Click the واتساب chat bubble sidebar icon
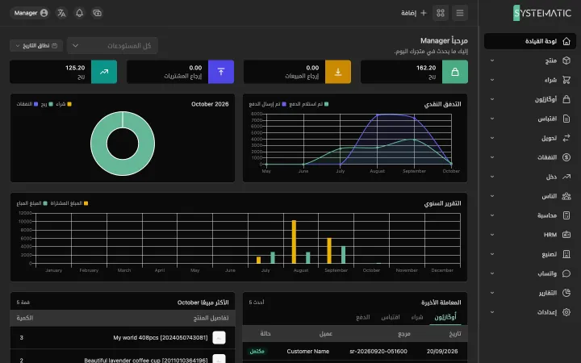The image size is (581, 363). (566, 273)
